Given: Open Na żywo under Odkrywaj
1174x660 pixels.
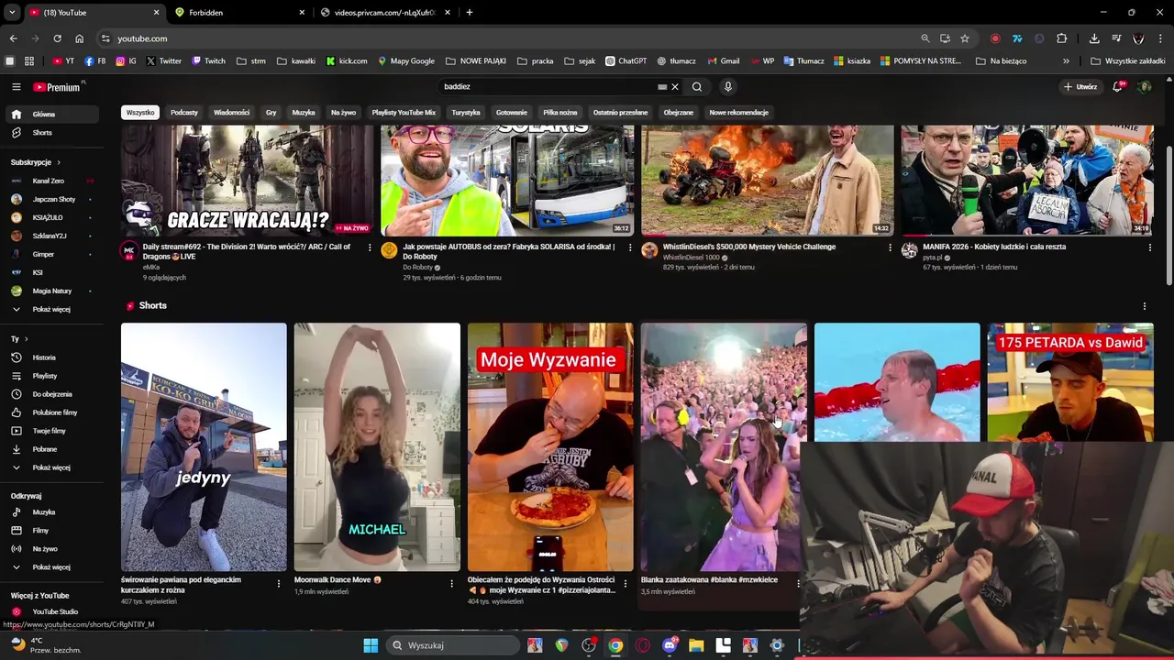Looking at the screenshot, I should point(51,549).
